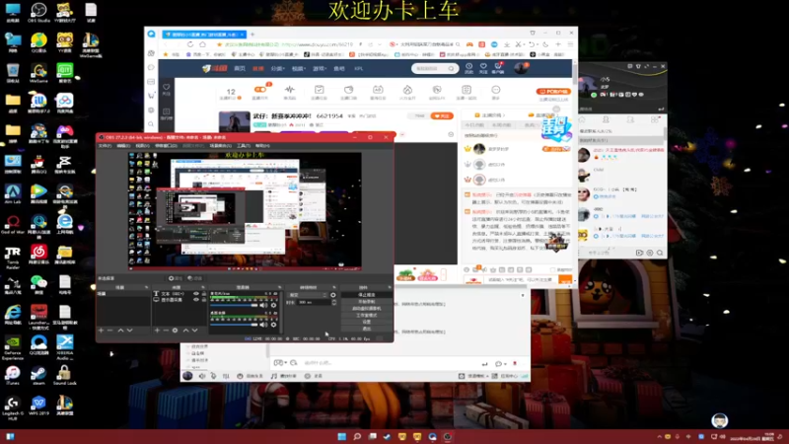The image size is (789, 444).
Task: Click Start Recording button in OBS controls
Action: [366, 302]
